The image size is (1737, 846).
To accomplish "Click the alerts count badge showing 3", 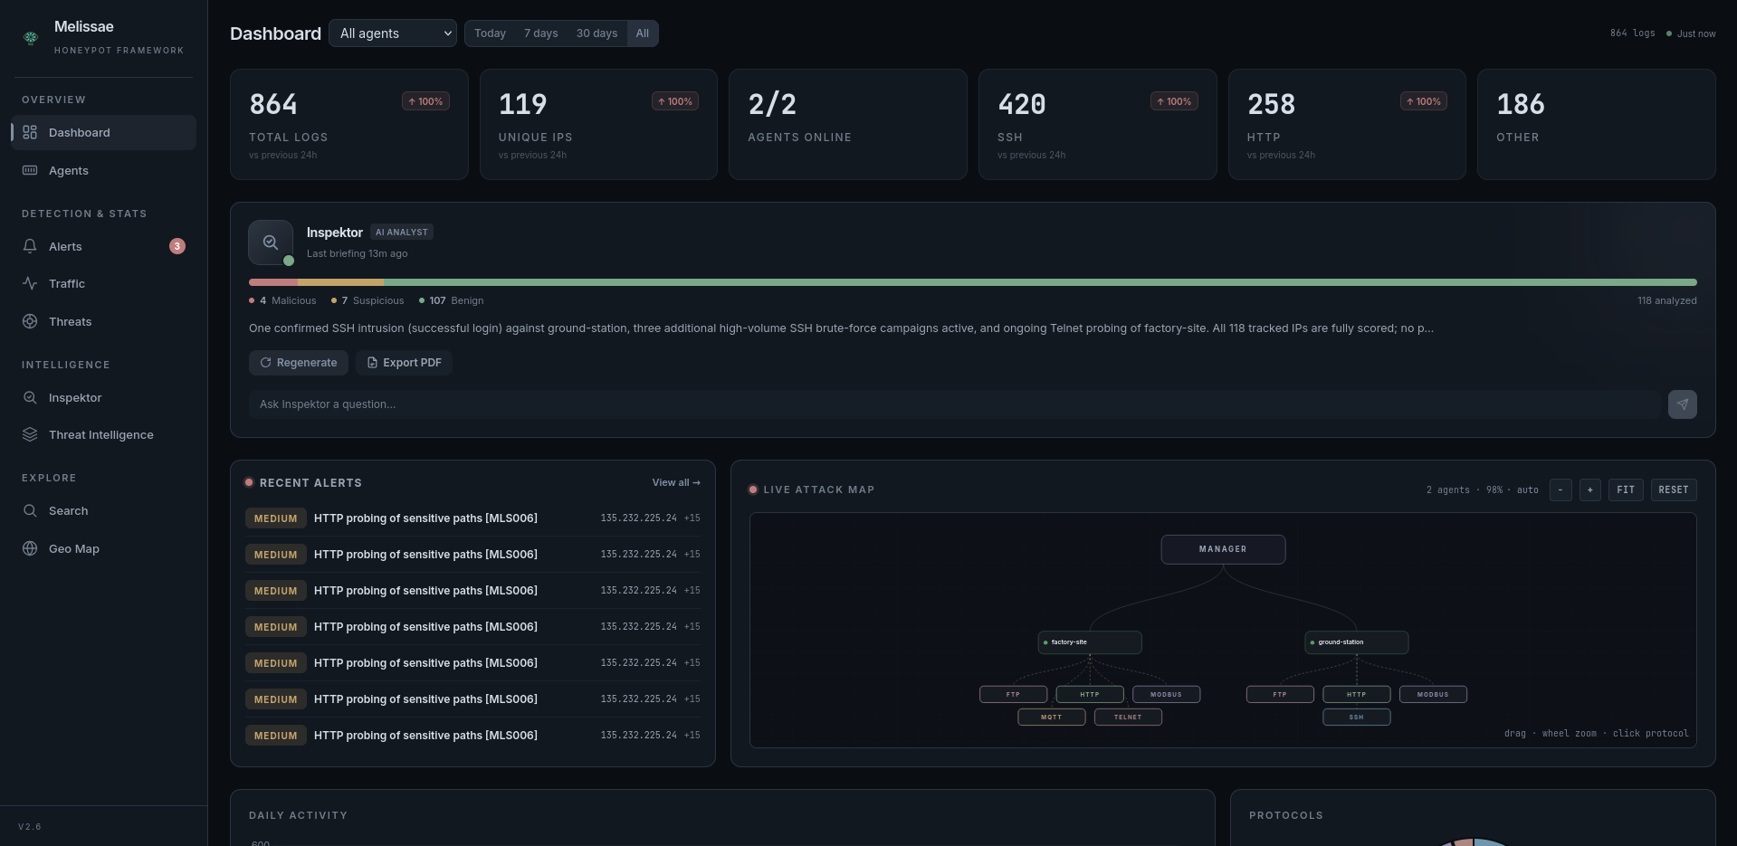I will pyautogui.click(x=177, y=246).
